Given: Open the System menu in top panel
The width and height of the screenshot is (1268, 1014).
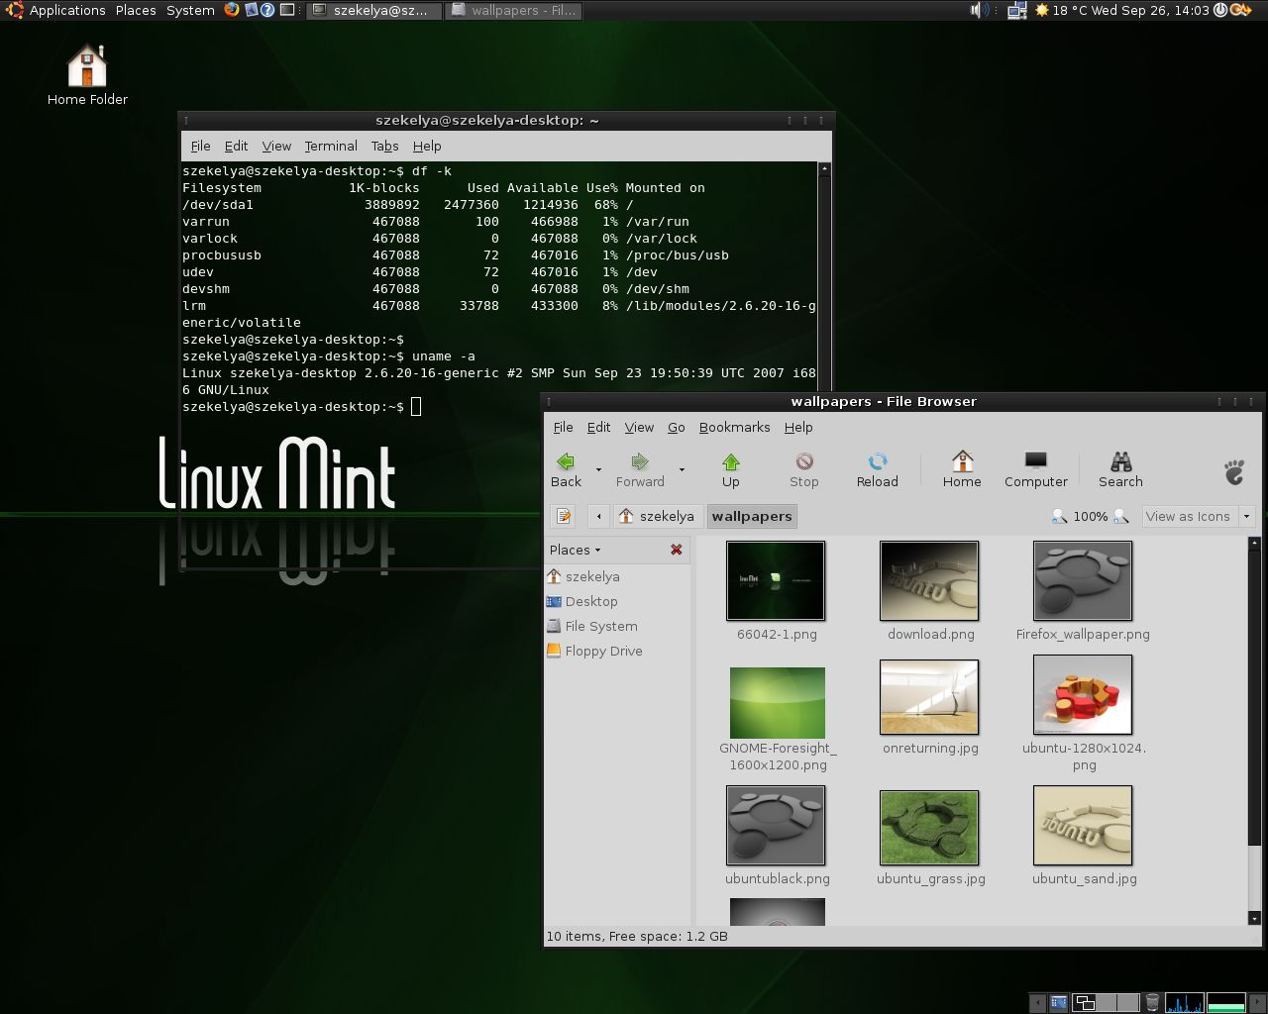Looking at the screenshot, I should pos(190,10).
